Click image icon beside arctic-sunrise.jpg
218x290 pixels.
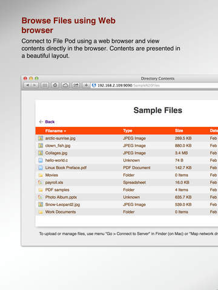pyautogui.click(x=41, y=138)
